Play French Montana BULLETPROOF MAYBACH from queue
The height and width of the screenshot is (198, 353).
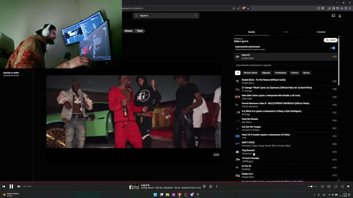(286, 105)
